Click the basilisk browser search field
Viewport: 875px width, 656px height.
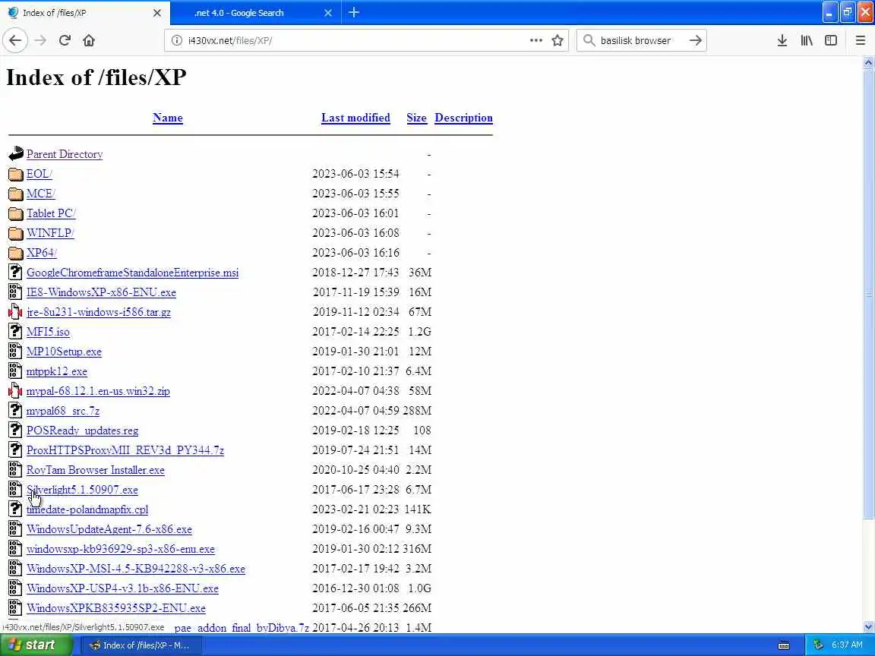click(x=640, y=40)
